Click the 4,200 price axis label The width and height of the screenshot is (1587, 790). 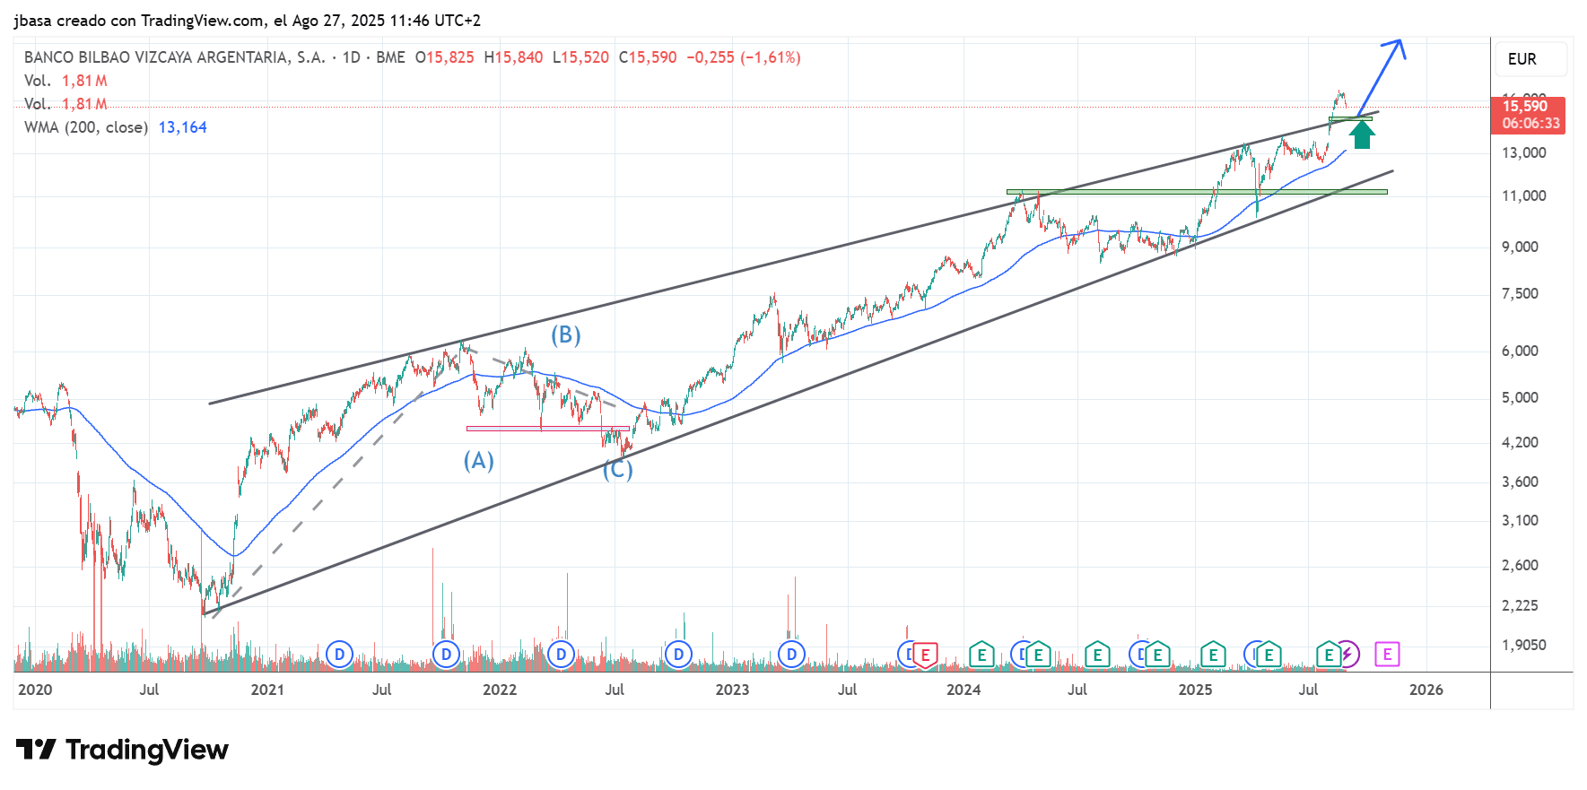(1521, 443)
